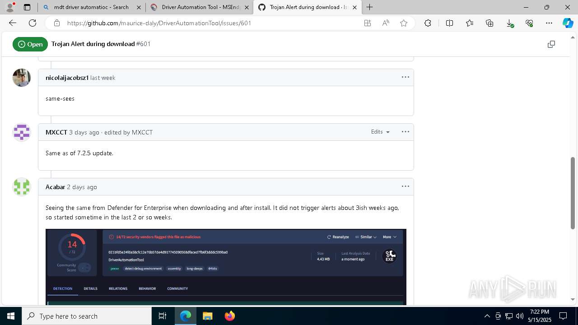Open the app available icon in address bar

coord(368,23)
